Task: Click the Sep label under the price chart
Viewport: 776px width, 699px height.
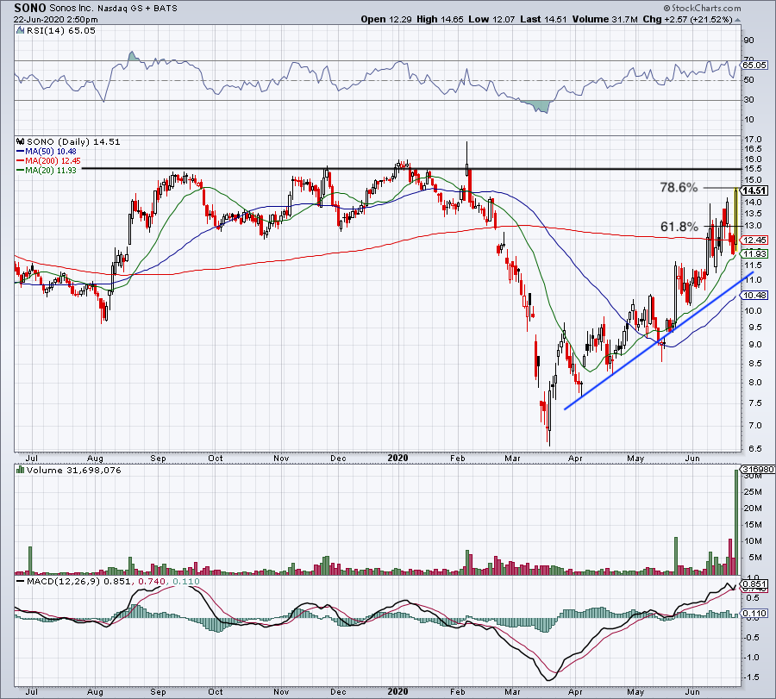Action: [x=158, y=458]
